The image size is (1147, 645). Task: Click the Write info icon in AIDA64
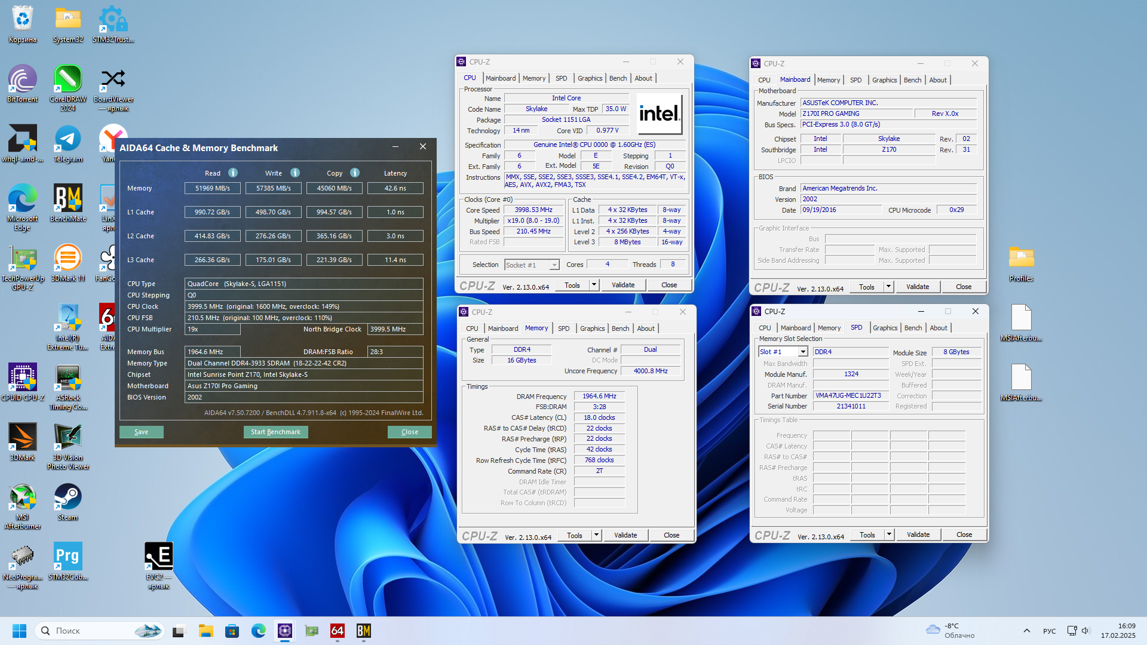[295, 173]
